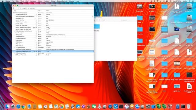The width and height of the screenshot is (196, 110).
Task: Expand the OSBundleLibraries dictionary
Action: coord(15,53)
